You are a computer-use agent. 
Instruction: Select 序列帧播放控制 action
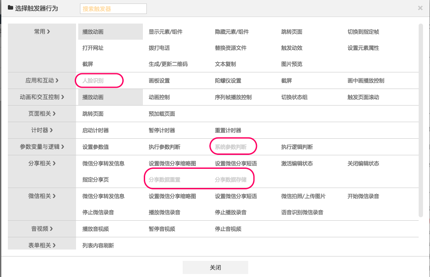click(x=233, y=97)
